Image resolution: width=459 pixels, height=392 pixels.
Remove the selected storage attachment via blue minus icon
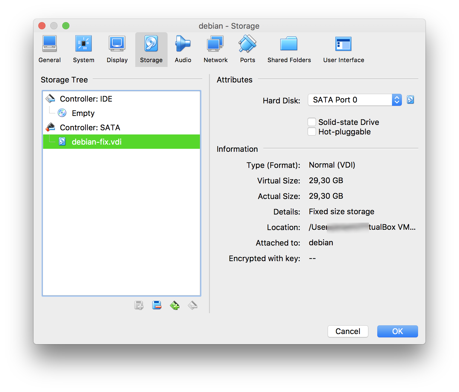pos(157,305)
